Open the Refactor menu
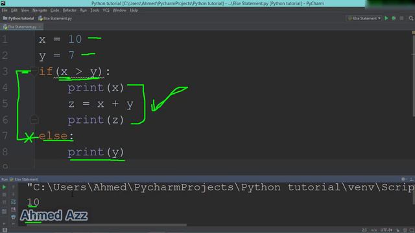This screenshot has height=233, width=415. (x=69, y=10)
